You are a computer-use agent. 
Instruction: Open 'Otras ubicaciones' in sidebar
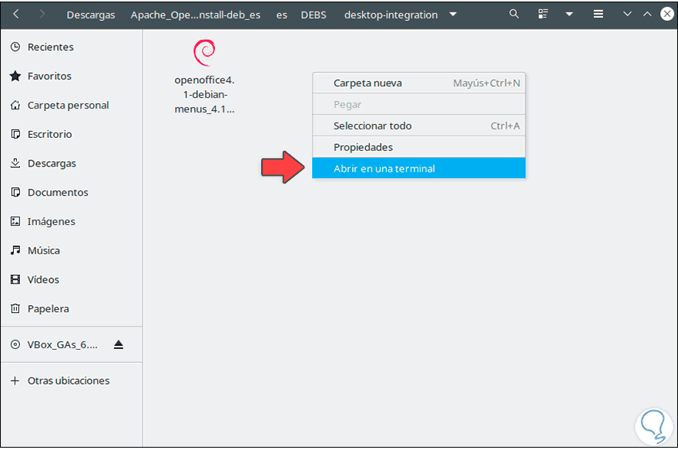pos(68,381)
